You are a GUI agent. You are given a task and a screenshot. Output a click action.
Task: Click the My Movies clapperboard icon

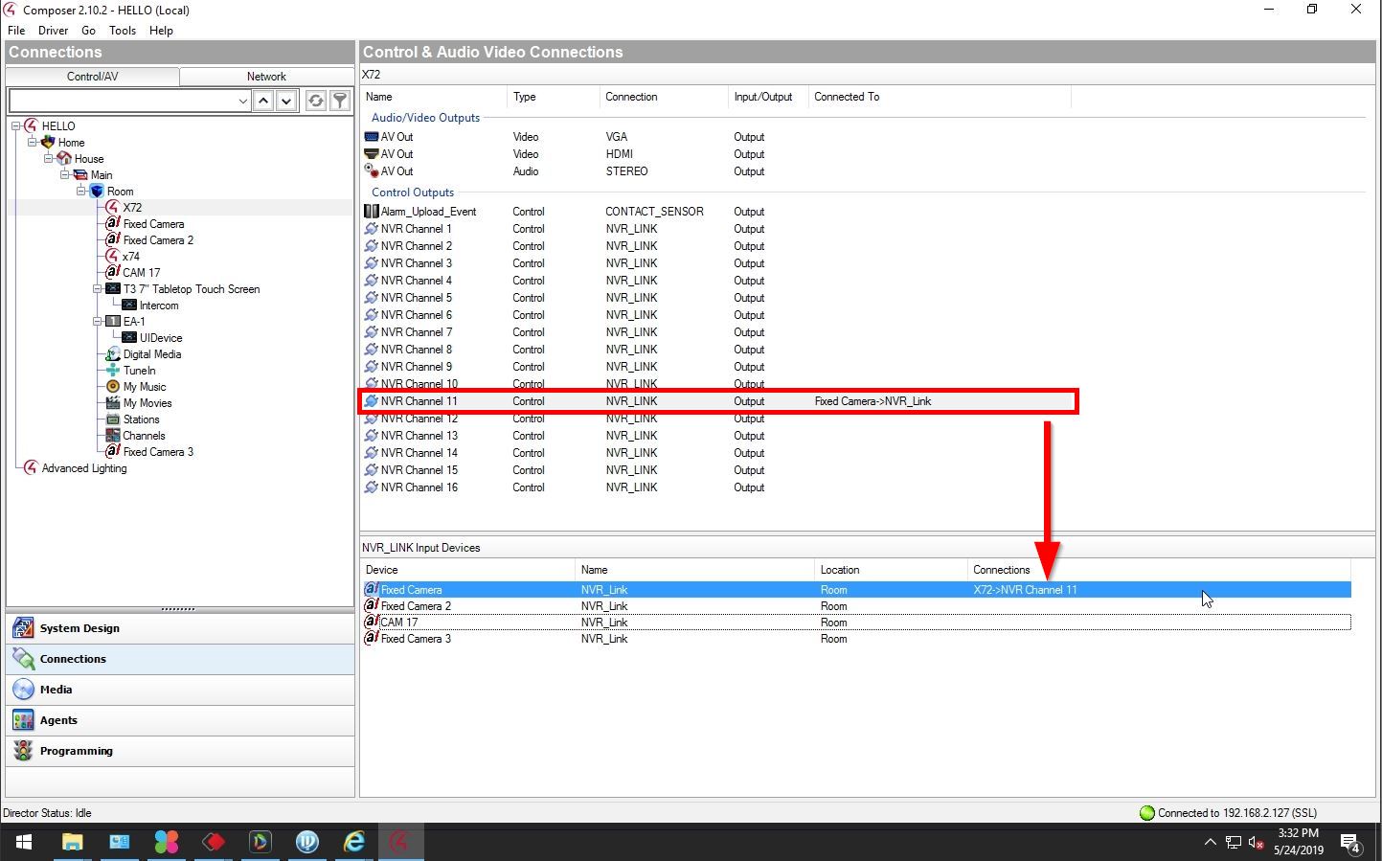(113, 403)
